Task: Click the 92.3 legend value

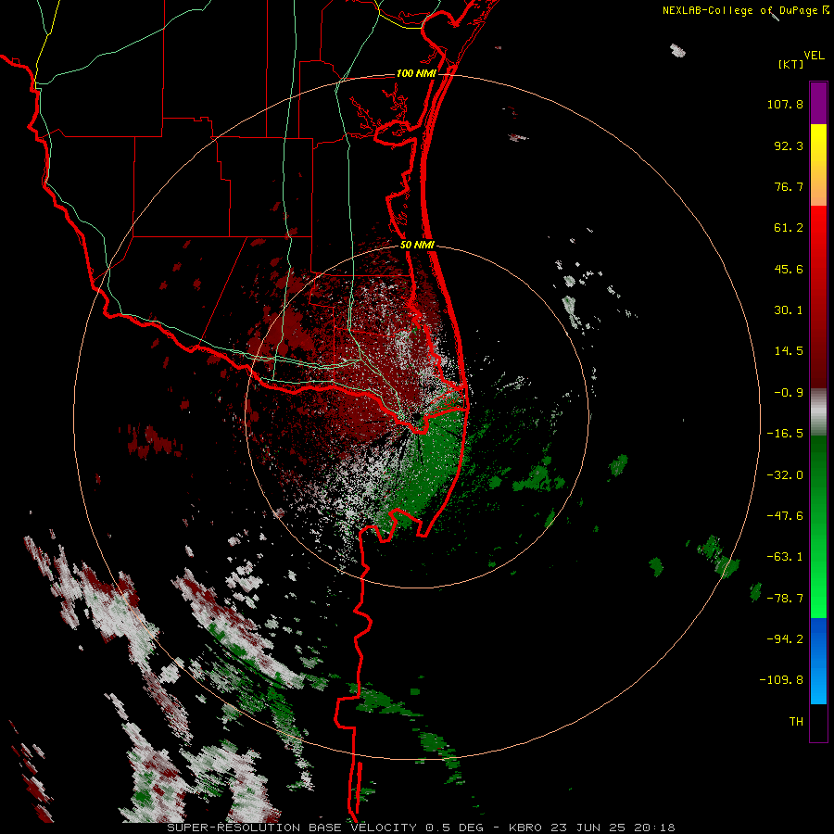Action: (789, 145)
